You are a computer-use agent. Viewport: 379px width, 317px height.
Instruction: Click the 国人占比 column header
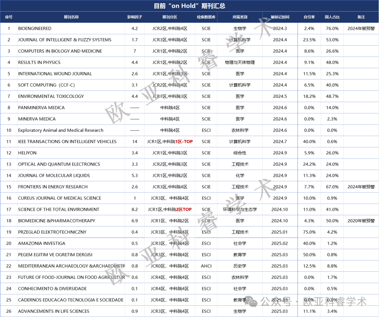[x=332, y=17]
